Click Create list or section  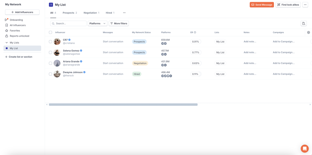(19, 57)
